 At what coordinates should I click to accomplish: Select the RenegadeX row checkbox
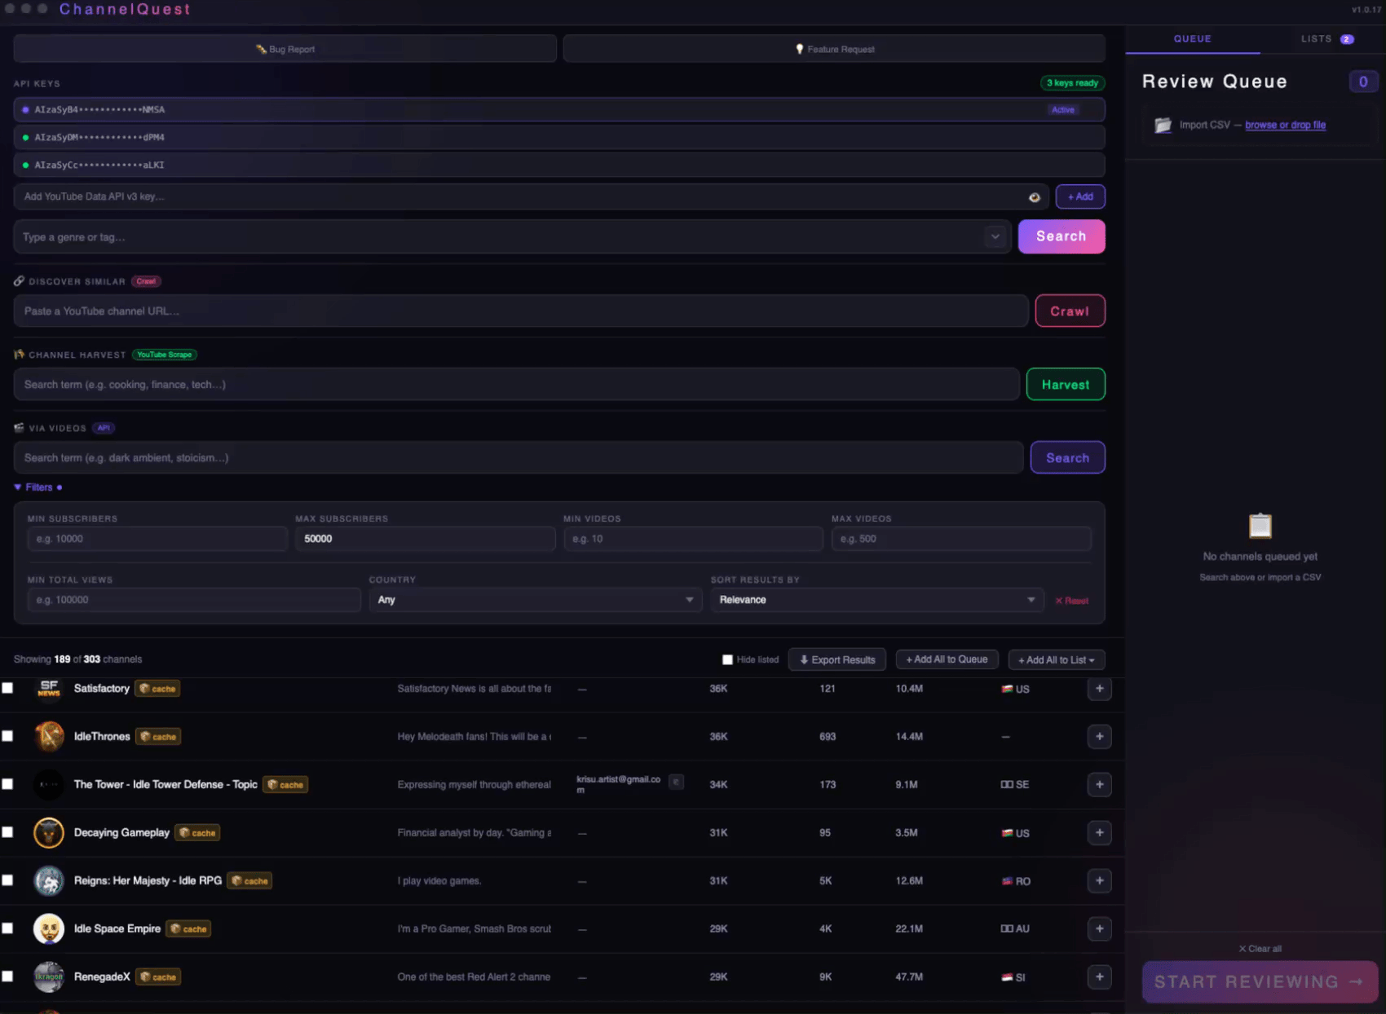click(x=7, y=977)
